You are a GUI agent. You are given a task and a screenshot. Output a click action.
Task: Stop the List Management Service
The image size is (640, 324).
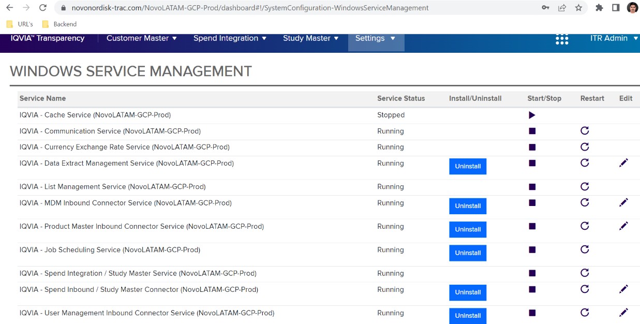(532, 187)
